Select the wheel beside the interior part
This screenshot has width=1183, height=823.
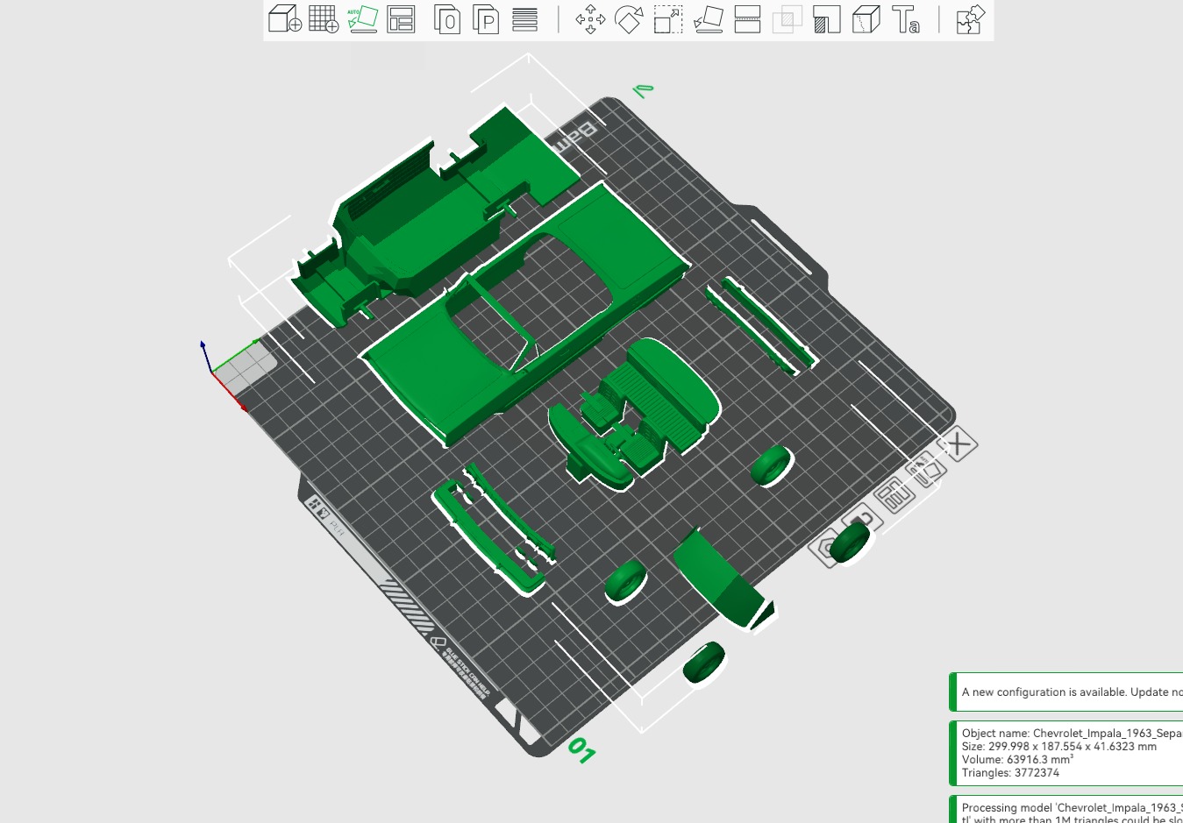(x=772, y=465)
